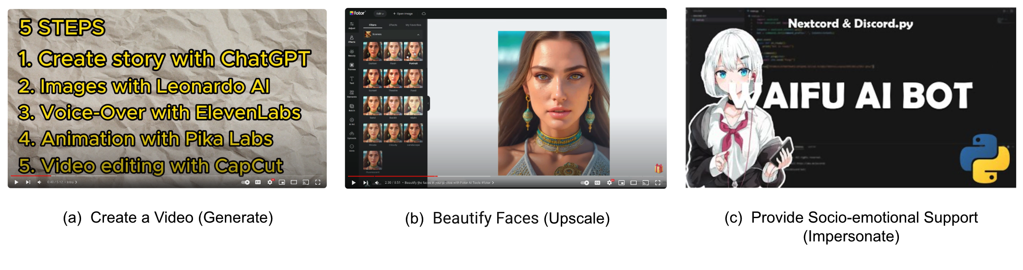Open the Elements panel in Fotor
Screen dimensions: 1023x270
[352, 93]
